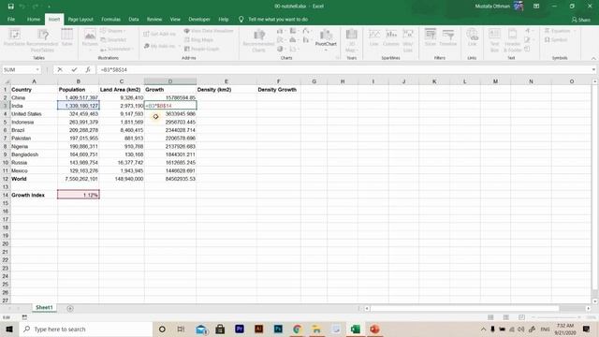This screenshot has height=337, width=599.
Task: Insert a Link from the ribbon
Action: click(472, 37)
